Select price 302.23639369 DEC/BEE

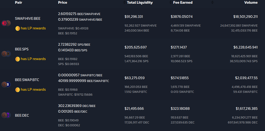click(77, 106)
